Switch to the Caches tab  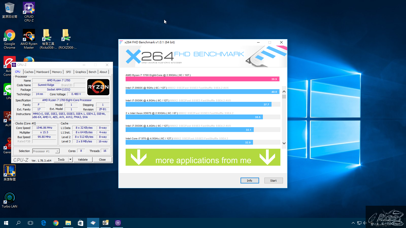pos(29,72)
